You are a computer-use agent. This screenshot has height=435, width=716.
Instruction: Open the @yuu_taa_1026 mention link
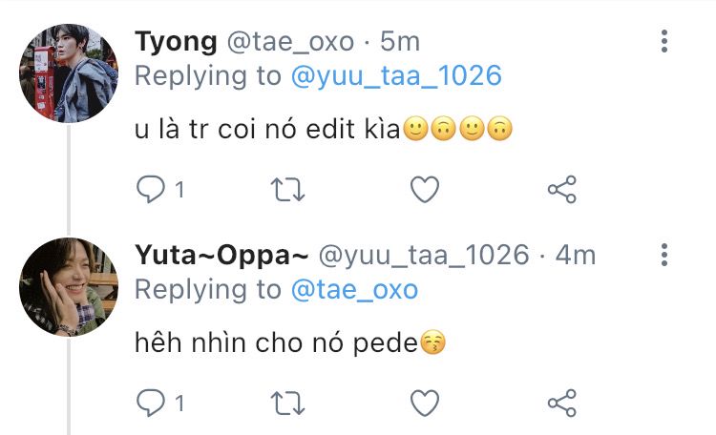pos(396,75)
